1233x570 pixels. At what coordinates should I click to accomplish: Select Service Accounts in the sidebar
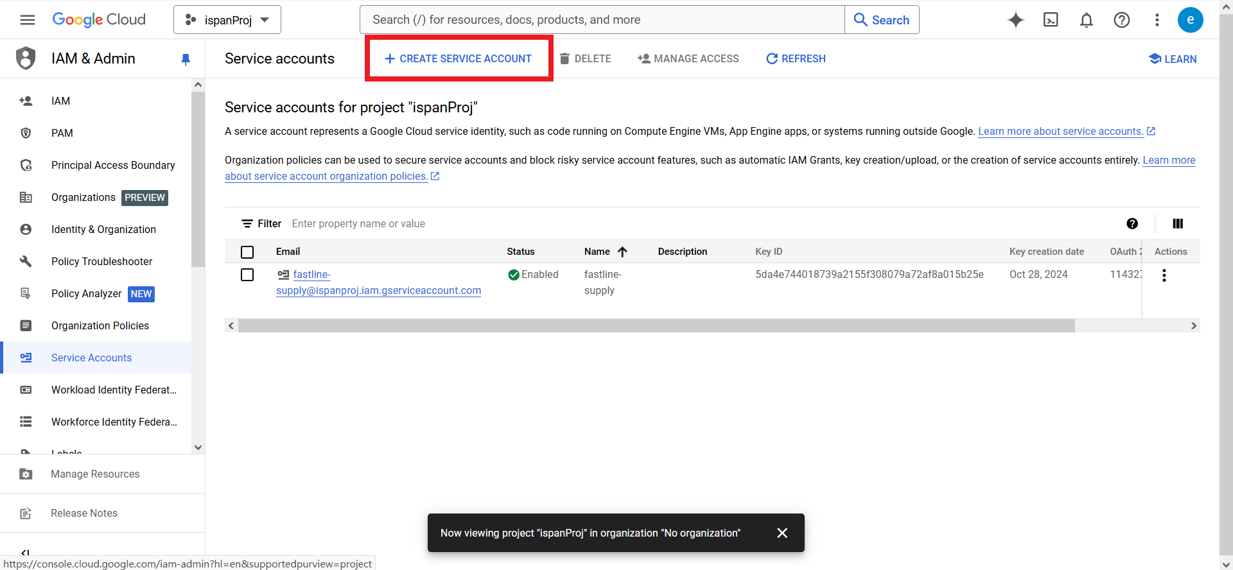96,358
